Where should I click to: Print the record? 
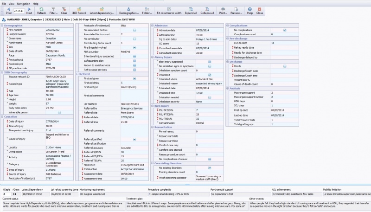pyautogui.click(x=223, y=11)
